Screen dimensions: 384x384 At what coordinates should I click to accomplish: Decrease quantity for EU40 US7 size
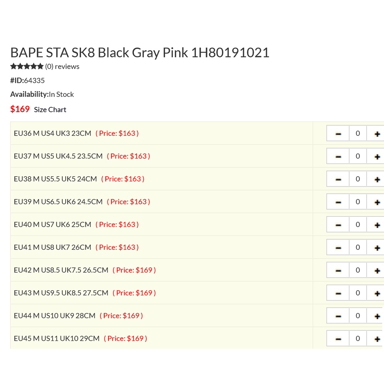pyautogui.click(x=338, y=225)
